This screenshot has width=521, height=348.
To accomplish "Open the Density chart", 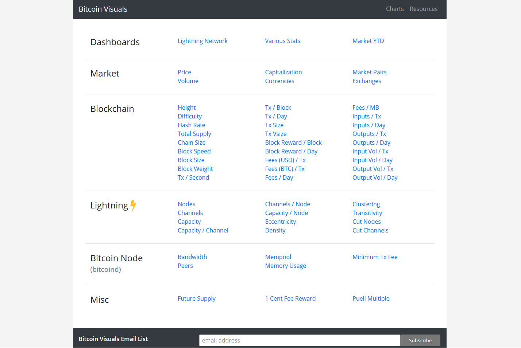I will click(275, 230).
